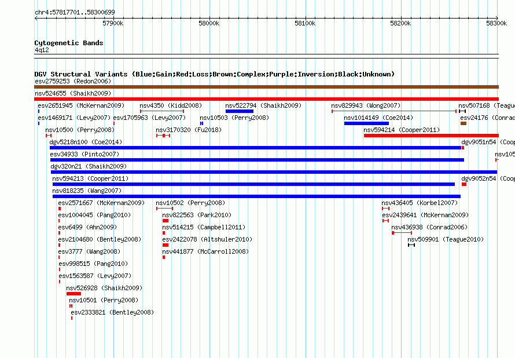Open dgv5218n100 (Coe2014) label
515x358 pixels.
[86, 142]
